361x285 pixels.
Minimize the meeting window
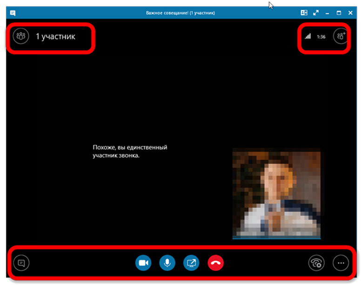click(327, 13)
